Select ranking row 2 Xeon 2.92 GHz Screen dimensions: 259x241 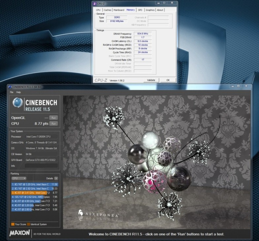(35, 189)
